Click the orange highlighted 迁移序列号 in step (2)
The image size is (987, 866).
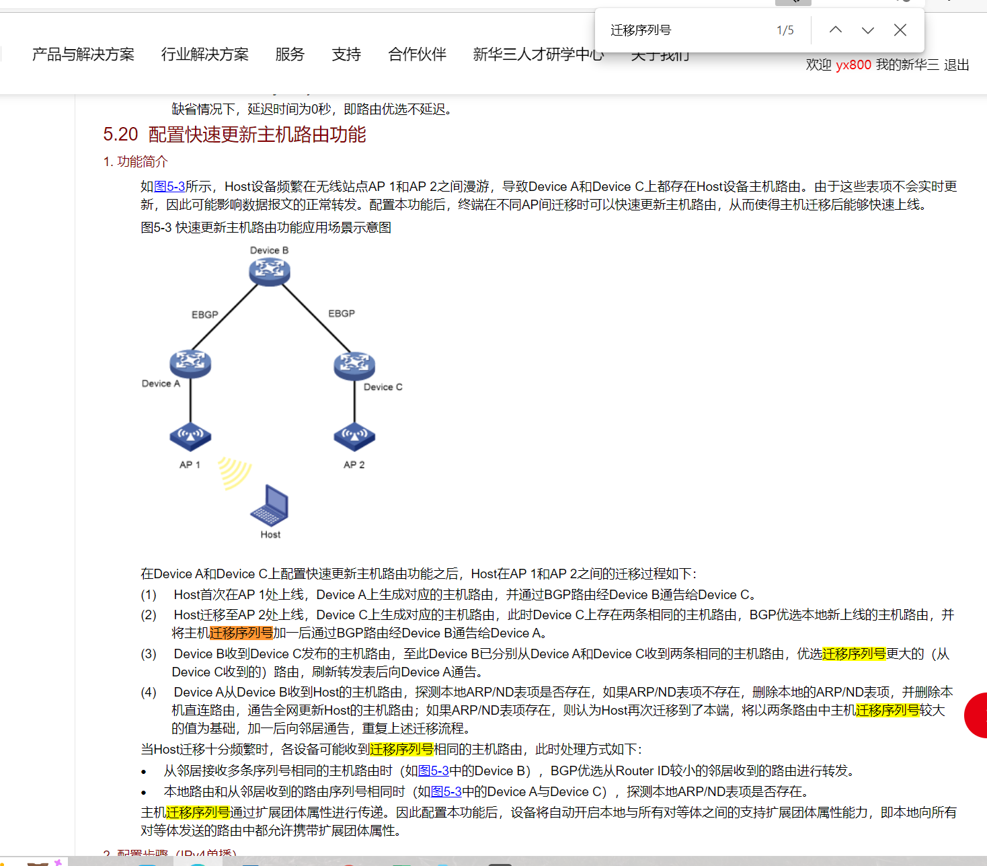(241, 633)
